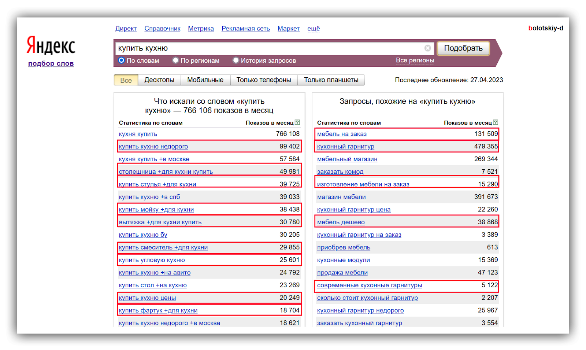
Task: Open query 'вытяжка +для кухни купить'
Action: tap(160, 222)
